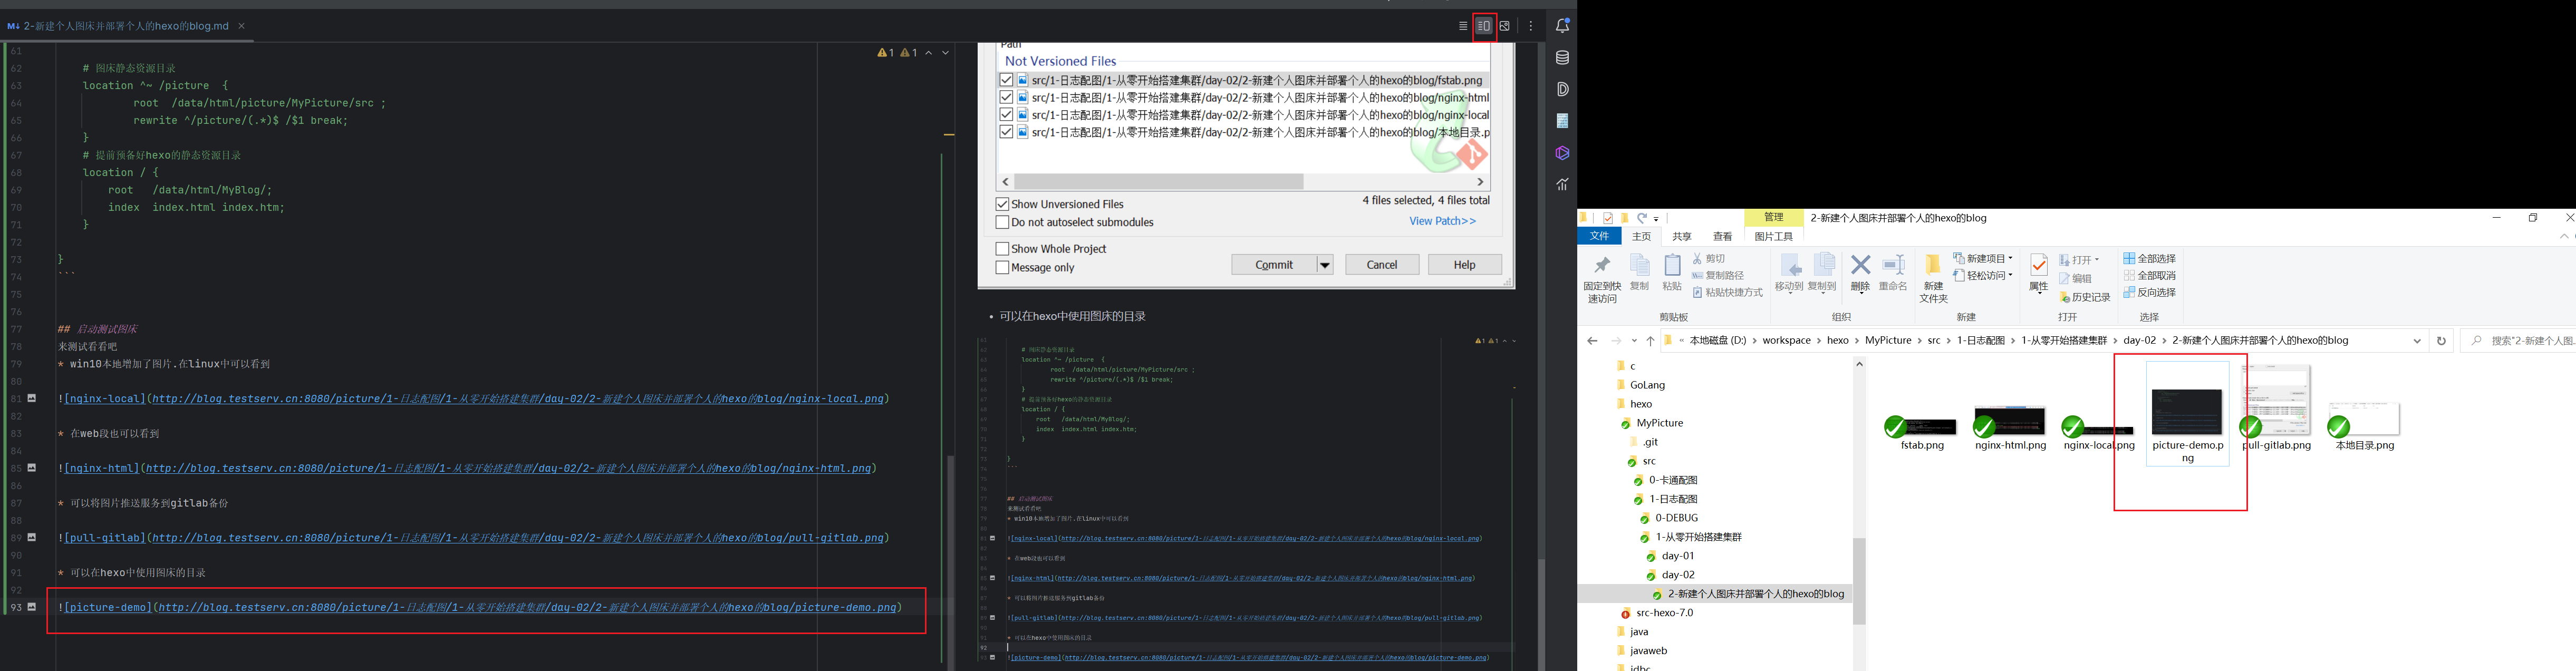Switch to editor-only view icon
Image resolution: width=2576 pixels, height=671 pixels.
click(x=1463, y=26)
